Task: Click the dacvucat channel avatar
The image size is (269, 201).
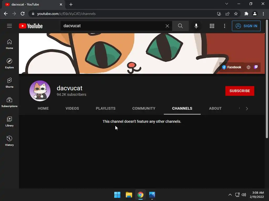Action: click(40, 91)
